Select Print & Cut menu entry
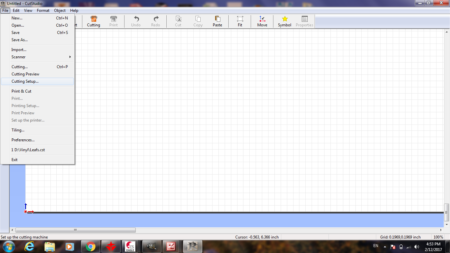 38,91
